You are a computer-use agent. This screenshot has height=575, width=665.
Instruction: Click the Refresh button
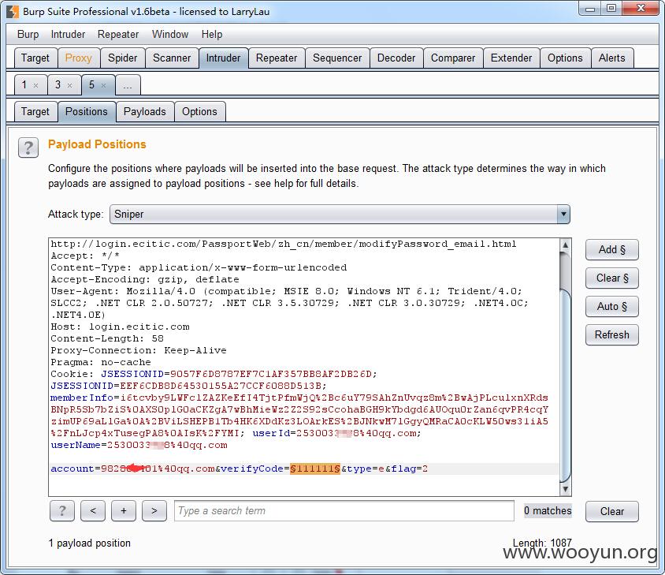612,335
